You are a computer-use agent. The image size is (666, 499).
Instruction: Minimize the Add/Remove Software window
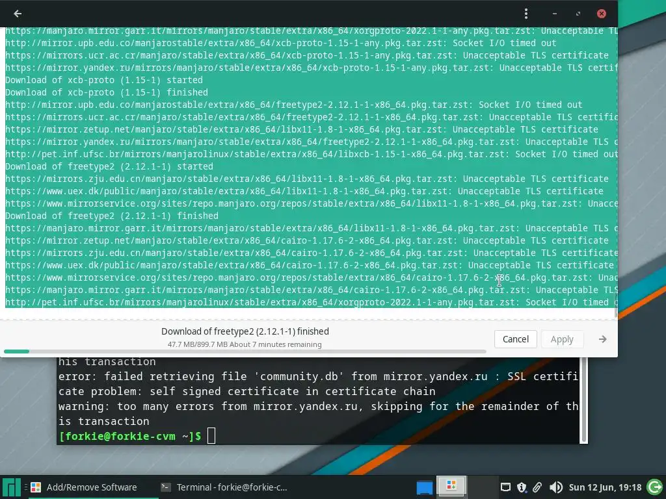tap(555, 14)
